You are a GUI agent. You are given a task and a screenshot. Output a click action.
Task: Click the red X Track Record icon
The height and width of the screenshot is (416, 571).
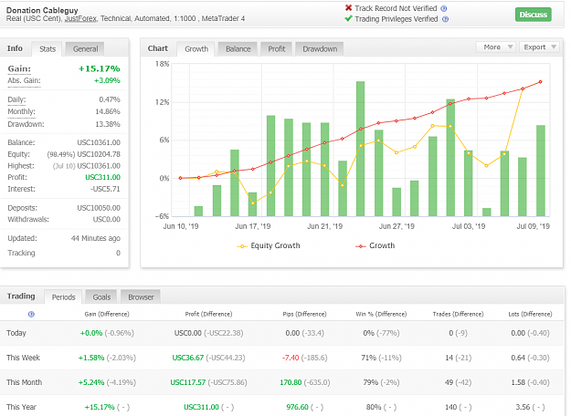pos(348,7)
